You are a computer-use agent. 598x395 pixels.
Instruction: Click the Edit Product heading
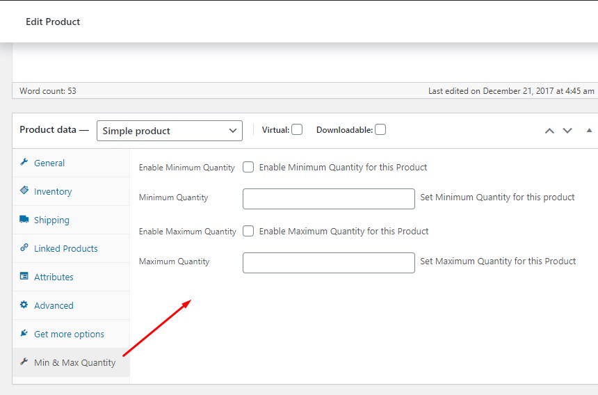pos(53,22)
